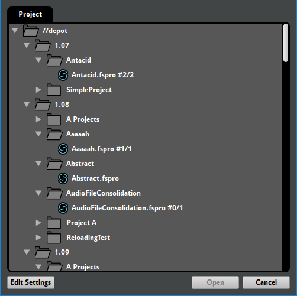Viewport: 297px width, 296px height.
Task: Collapse the 1.07 folder arrow
Action: (x=27, y=45)
